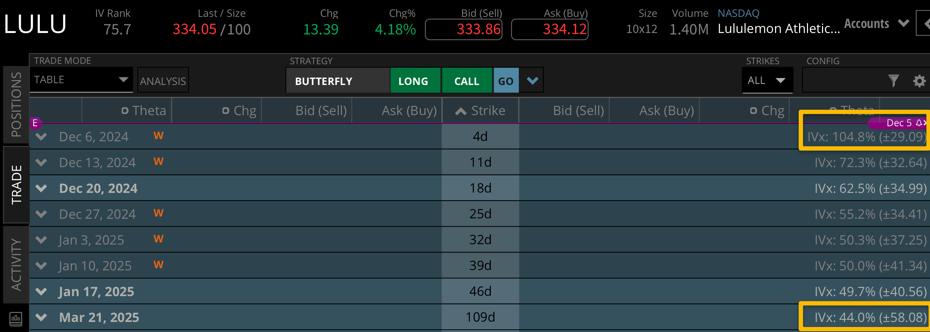Screen dimensions: 930x332
Task: Click the ANALYSIS button
Action: (x=163, y=80)
